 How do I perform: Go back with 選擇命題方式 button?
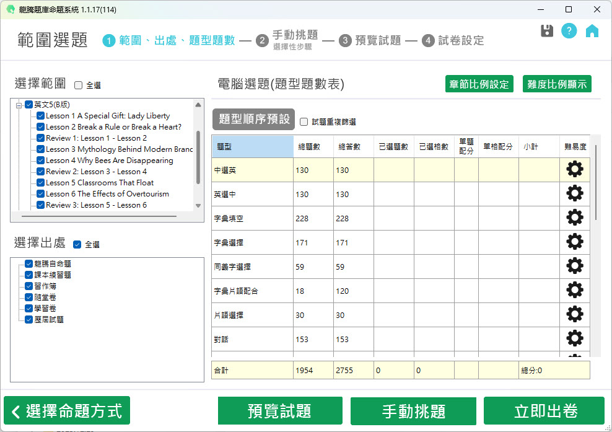click(x=67, y=411)
